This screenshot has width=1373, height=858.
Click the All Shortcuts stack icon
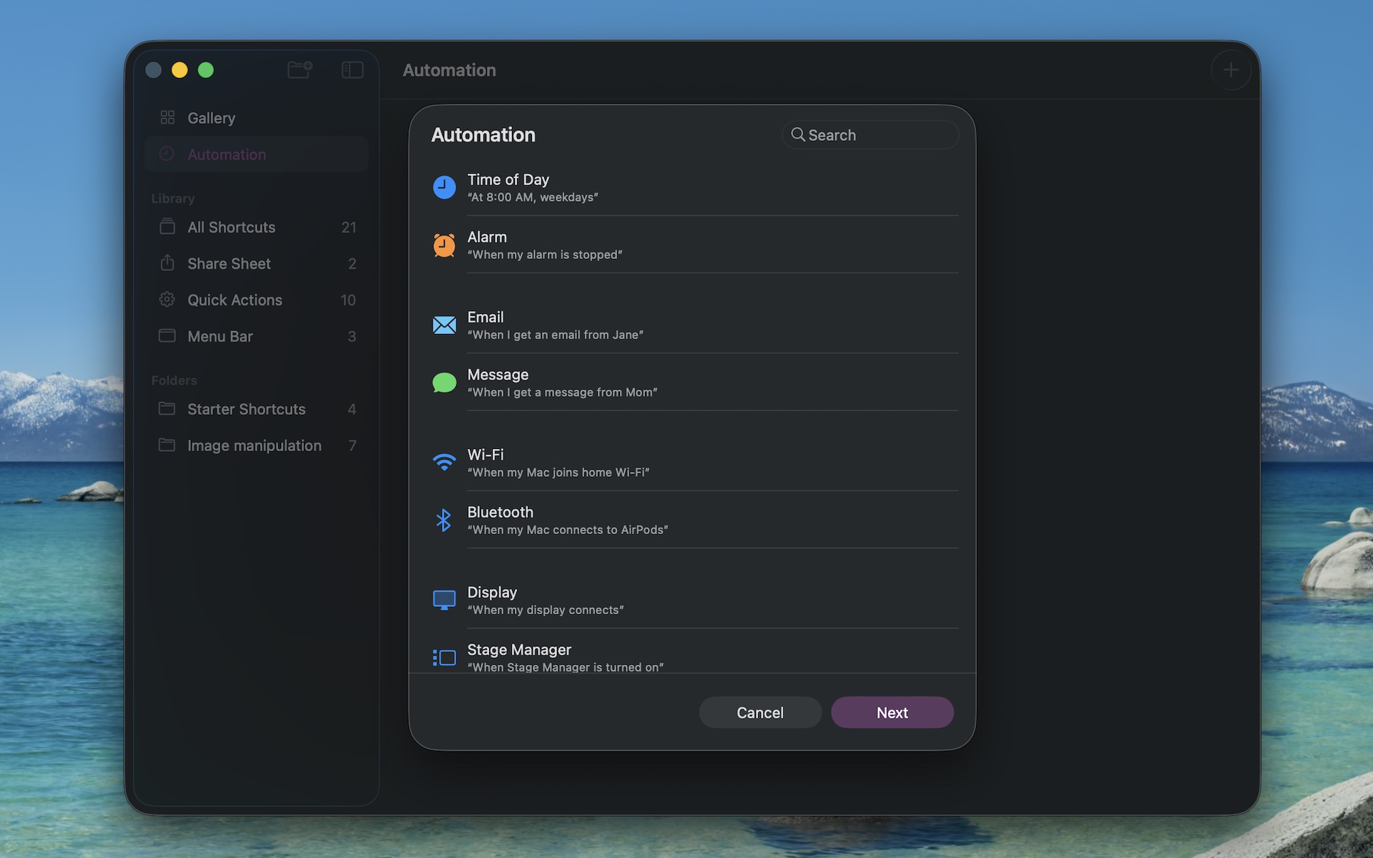click(x=167, y=227)
